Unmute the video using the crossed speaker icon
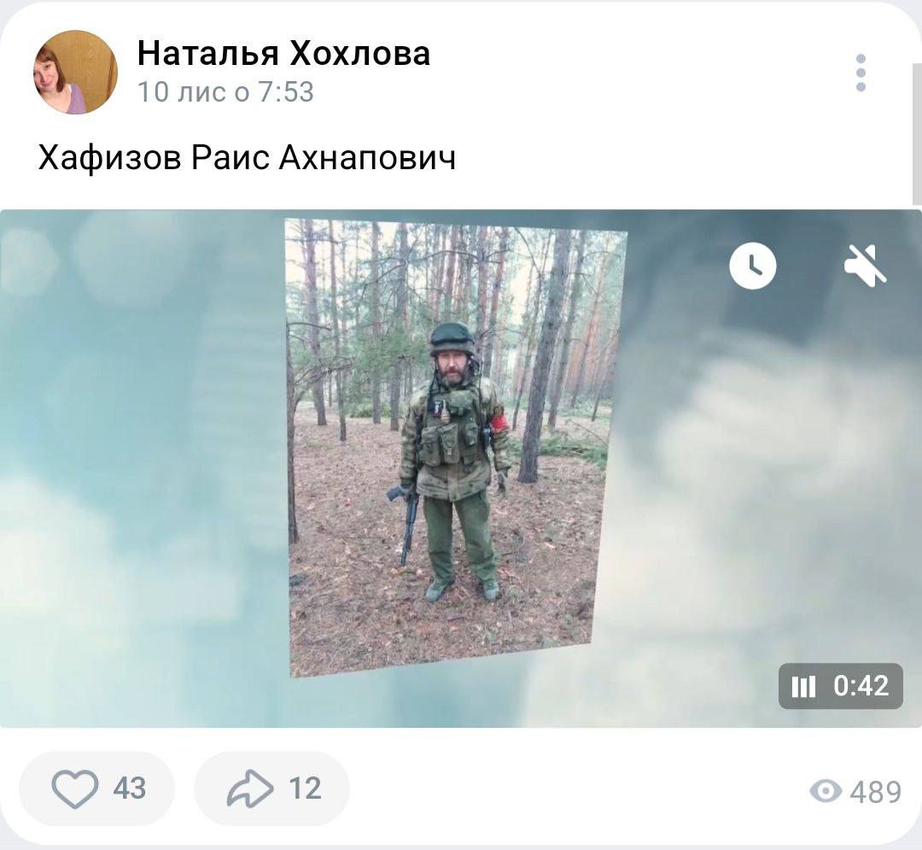This screenshot has height=850, width=922. (x=866, y=266)
